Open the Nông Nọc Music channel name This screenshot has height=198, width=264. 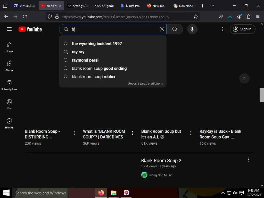[x=161, y=175]
